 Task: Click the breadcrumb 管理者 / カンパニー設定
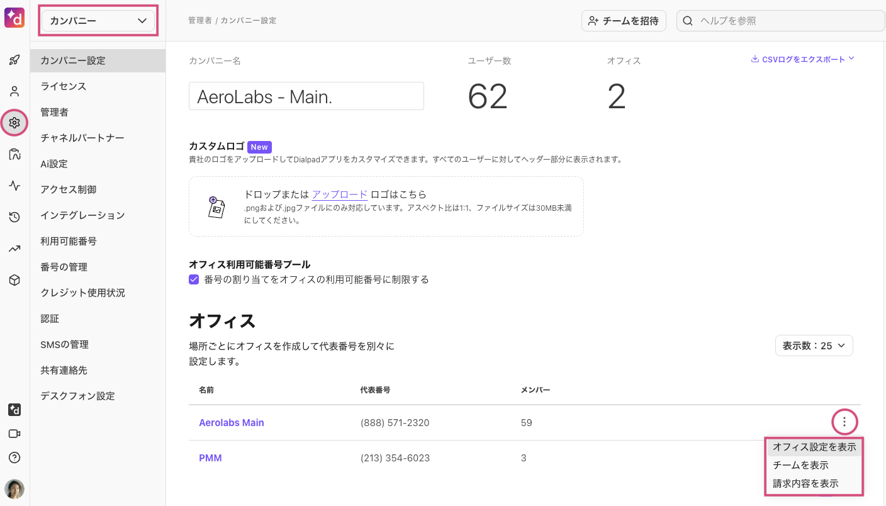pyautogui.click(x=232, y=21)
